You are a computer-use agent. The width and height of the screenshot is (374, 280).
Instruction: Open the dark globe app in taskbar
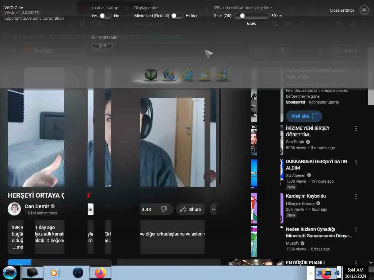point(78,273)
